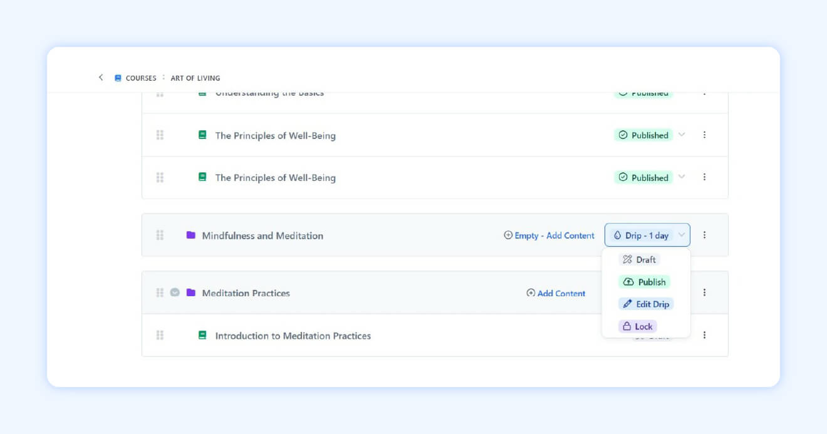Go back using the left chevron arrow

101,78
